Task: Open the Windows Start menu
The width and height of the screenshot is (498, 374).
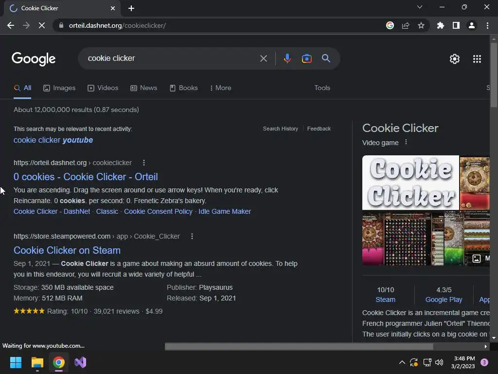Action: pos(16,362)
